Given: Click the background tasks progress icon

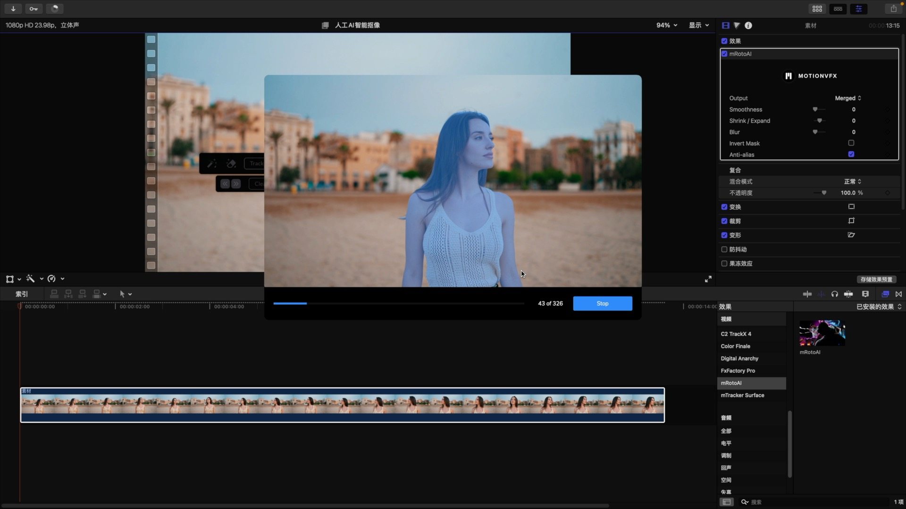Looking at the screenshot, I should coord(55,8).
